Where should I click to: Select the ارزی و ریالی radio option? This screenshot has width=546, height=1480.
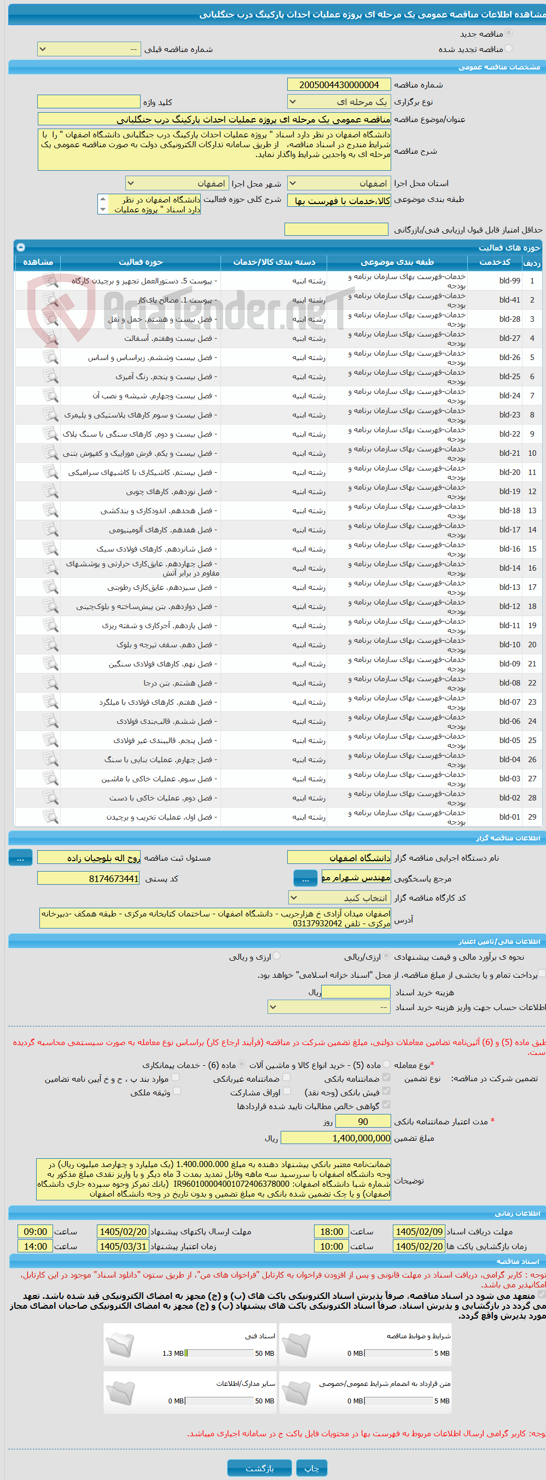[x=276, y=956]
